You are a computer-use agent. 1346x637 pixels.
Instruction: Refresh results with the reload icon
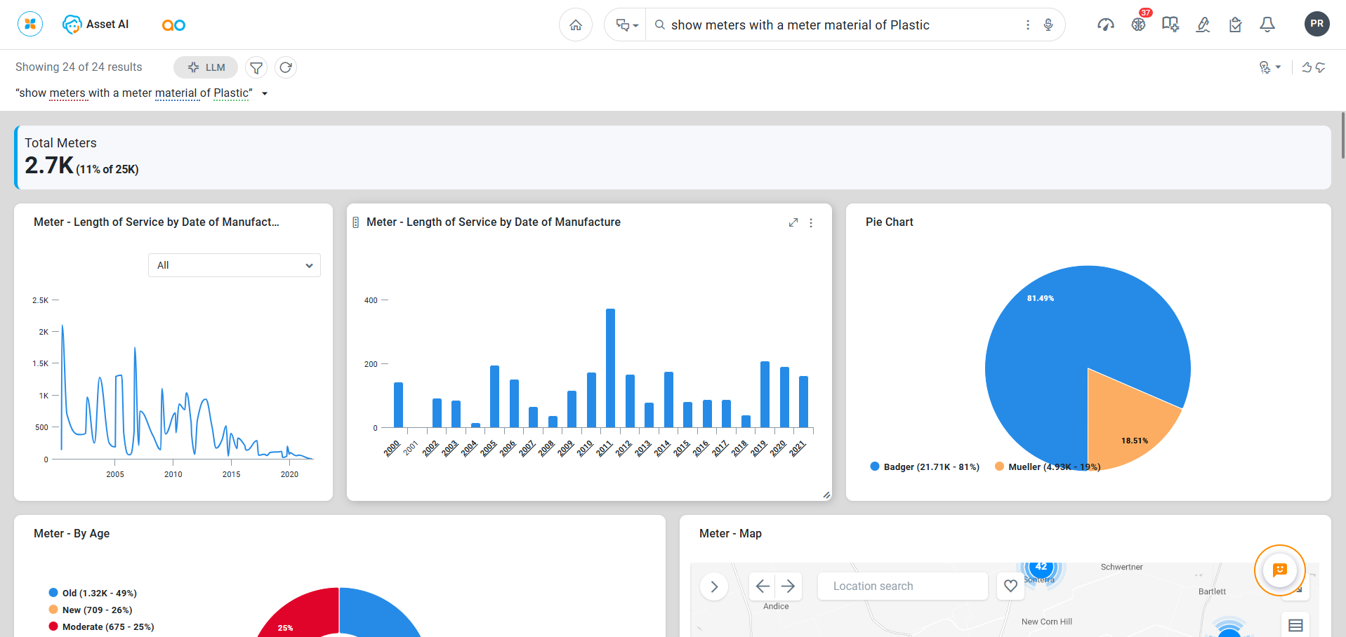286,67
